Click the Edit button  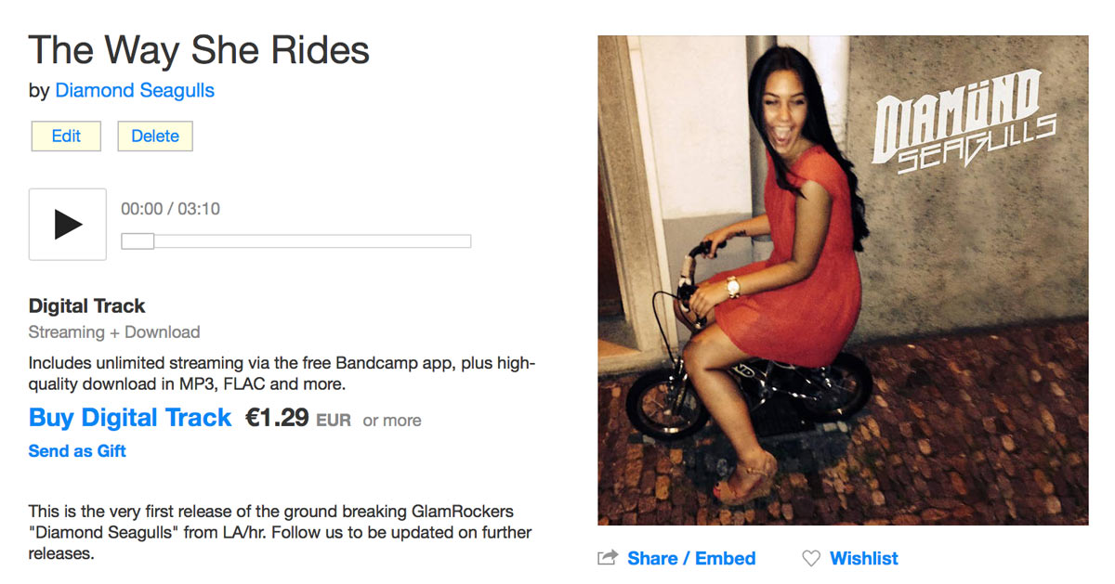[x=66, y=136]
